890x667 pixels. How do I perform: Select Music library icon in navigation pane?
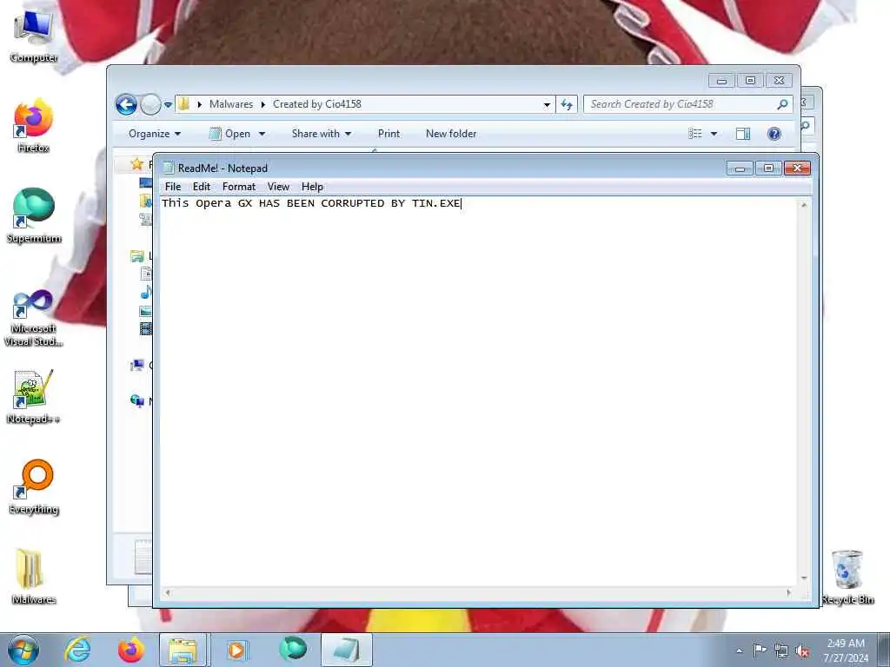146,292
